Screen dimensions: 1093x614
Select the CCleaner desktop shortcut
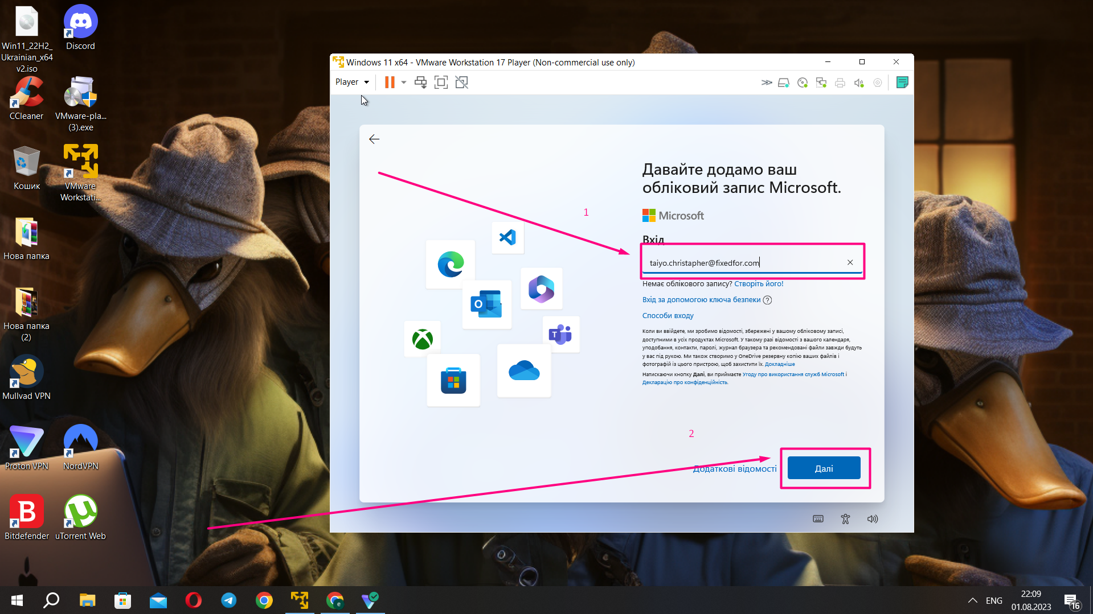tap(27, 98)
